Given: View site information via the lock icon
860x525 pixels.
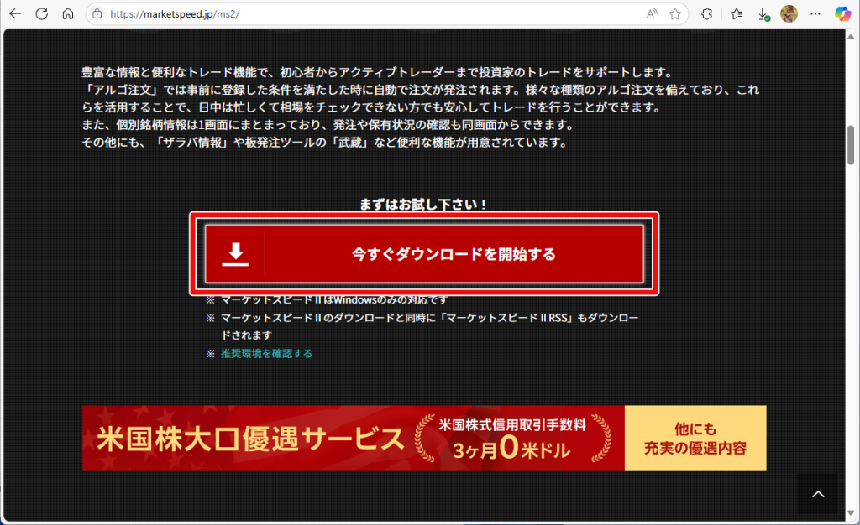Looking at the screenshot, I should point(97,14).
